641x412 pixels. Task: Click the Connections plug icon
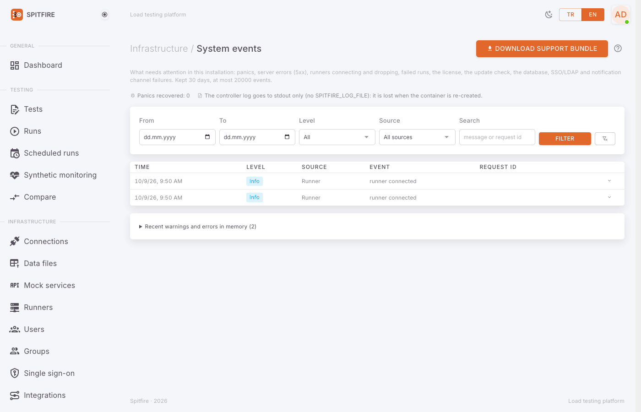15,241
